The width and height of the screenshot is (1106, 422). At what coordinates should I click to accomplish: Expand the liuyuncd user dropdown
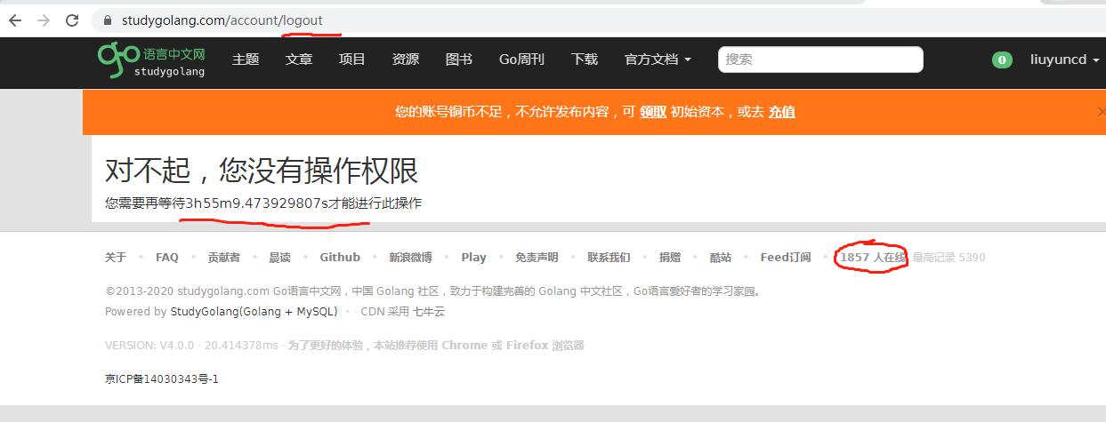1065,60
